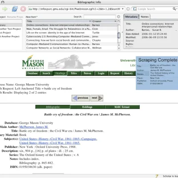Stop loading with the red X icon

tap(23, 9)
